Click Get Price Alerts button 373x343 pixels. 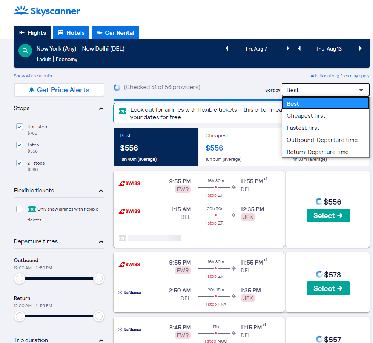click(x=59, y=90)
